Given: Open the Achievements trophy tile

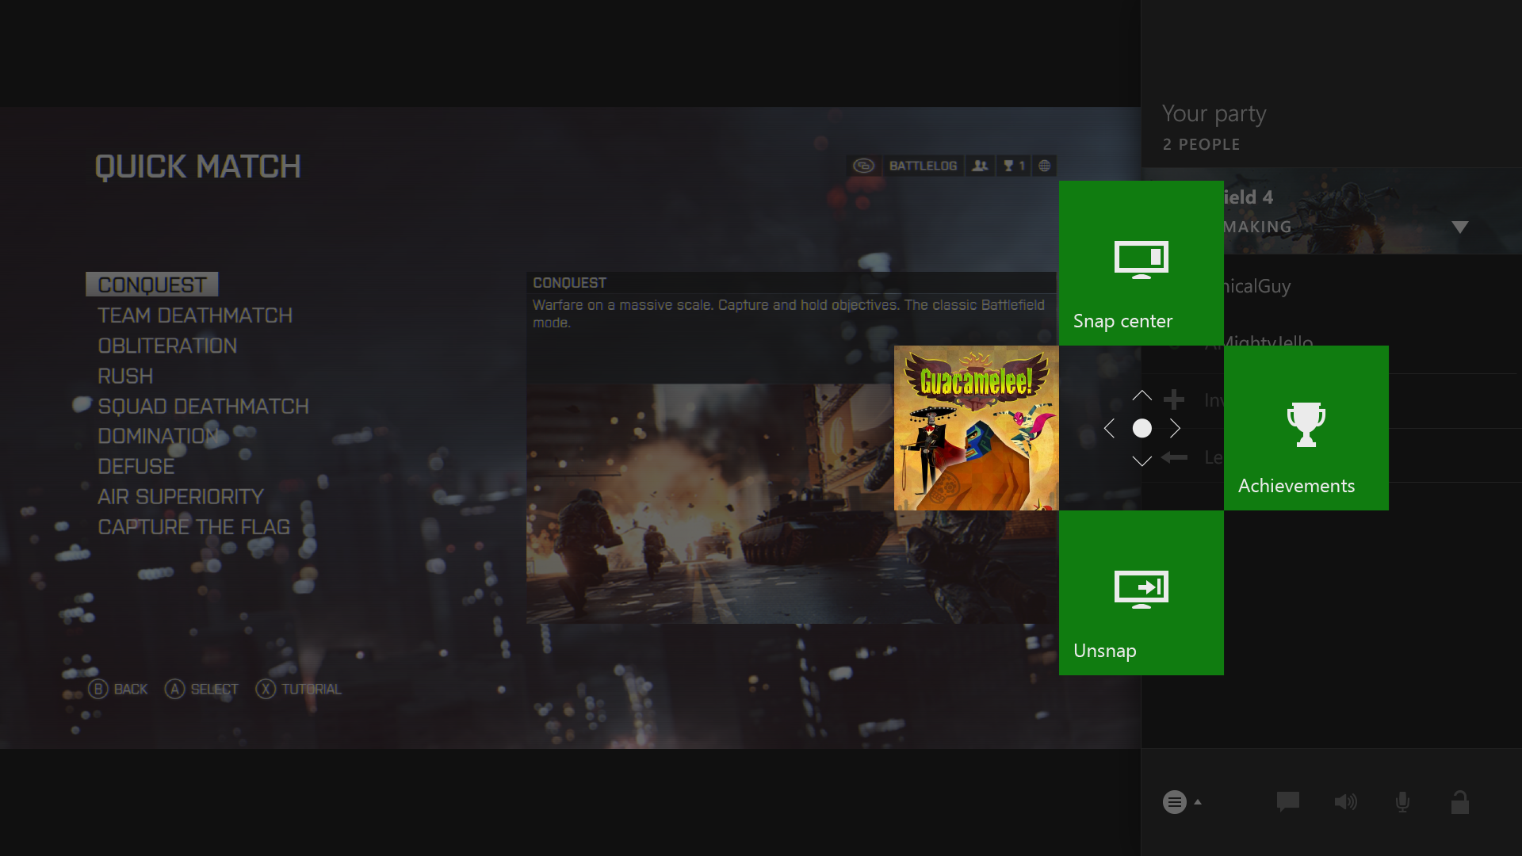Looking at the screenshot, I should pyautogui.click(x=1306, y=427).
